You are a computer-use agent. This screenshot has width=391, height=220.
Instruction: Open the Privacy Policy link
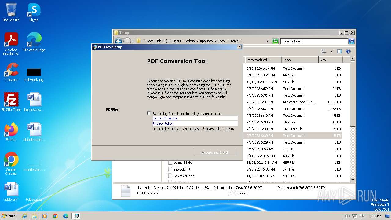coord(163,123)
